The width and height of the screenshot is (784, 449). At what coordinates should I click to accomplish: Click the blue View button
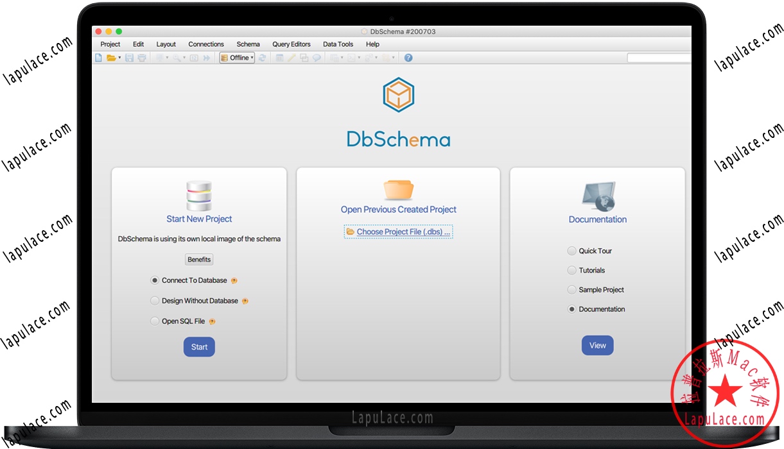598,345
